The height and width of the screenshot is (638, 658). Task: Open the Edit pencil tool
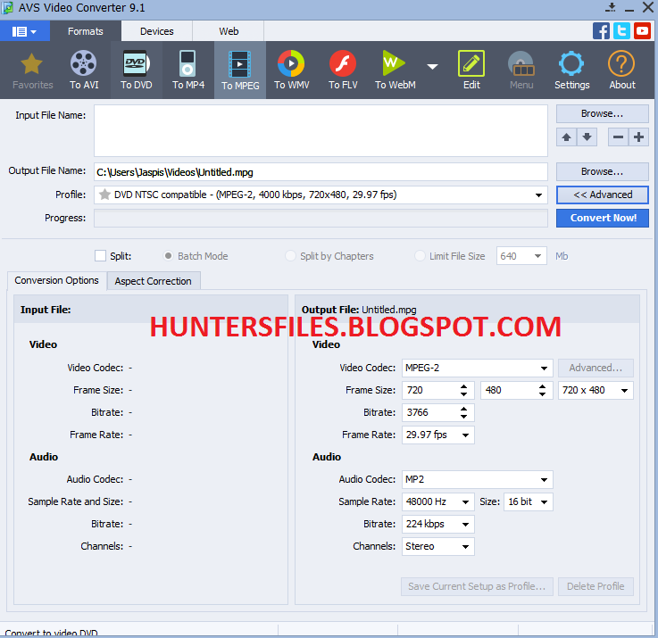[x=471, y=70]
